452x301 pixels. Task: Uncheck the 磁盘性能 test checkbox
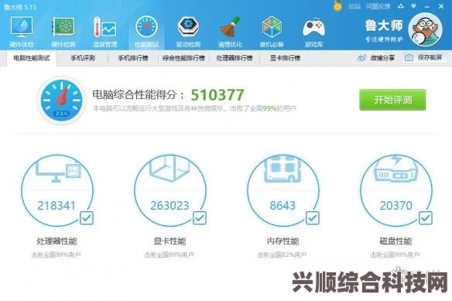[426, 217]
